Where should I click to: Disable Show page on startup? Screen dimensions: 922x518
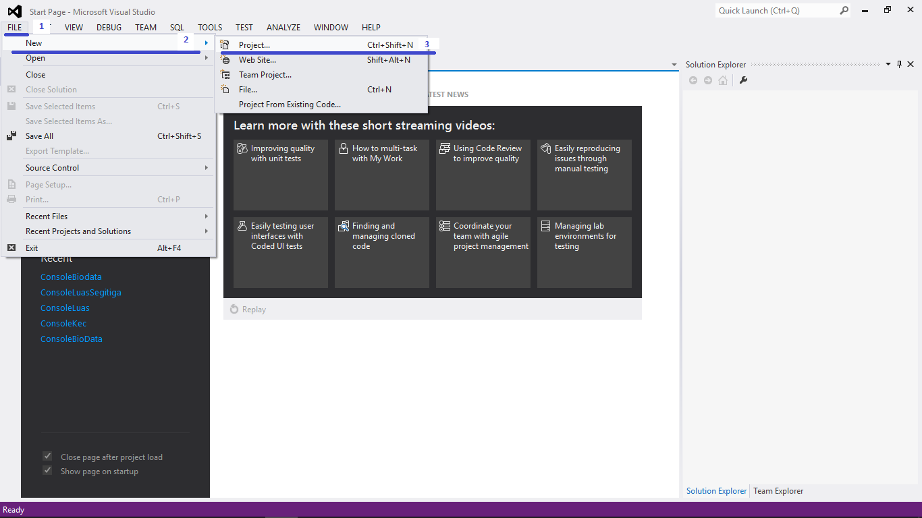(47, 471)
